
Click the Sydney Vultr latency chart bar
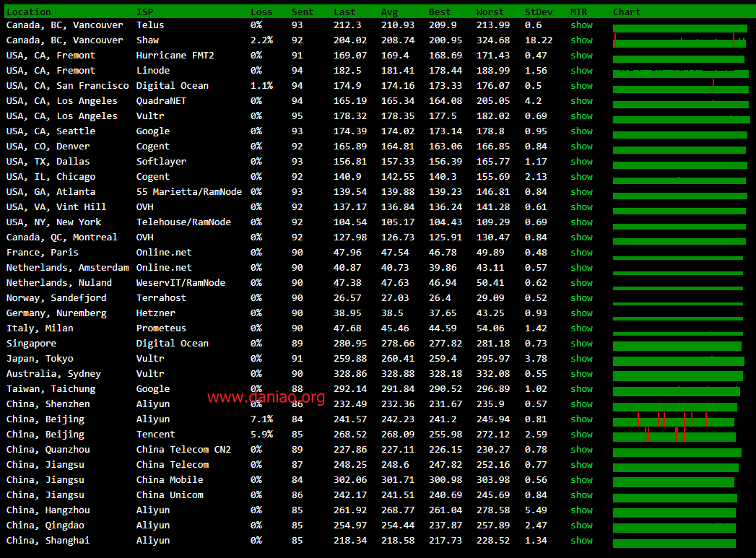click(678, 375)
